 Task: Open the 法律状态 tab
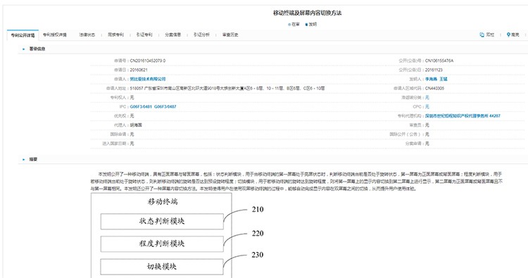pos(87,34)
